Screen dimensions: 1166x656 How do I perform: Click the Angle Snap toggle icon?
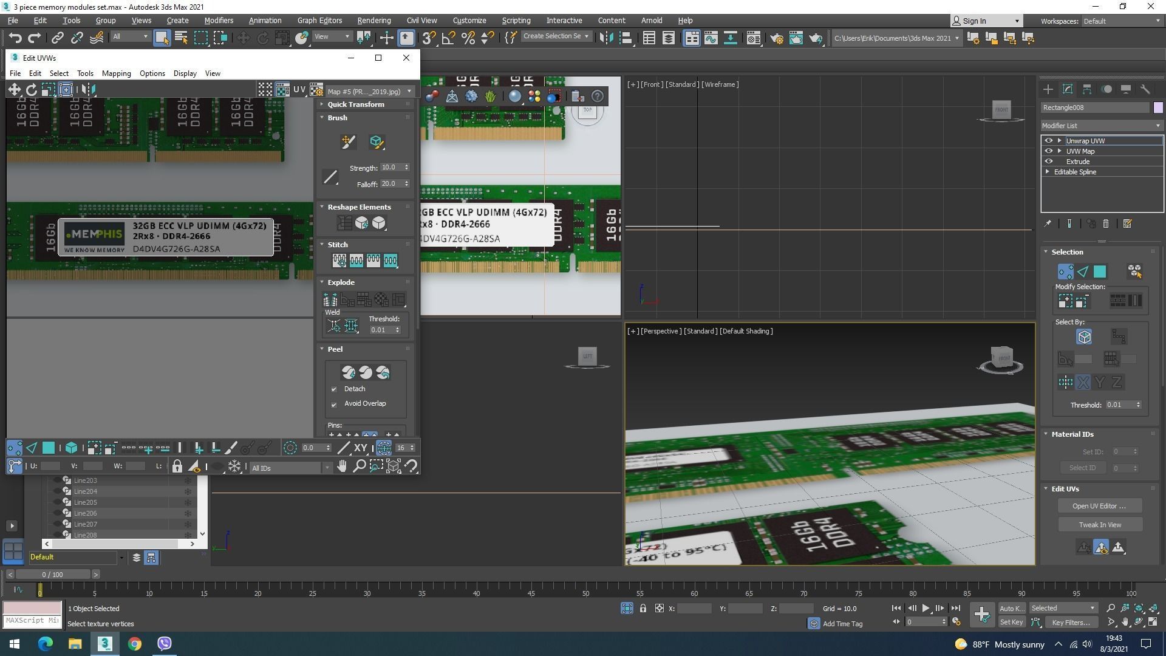coord(449,38)
